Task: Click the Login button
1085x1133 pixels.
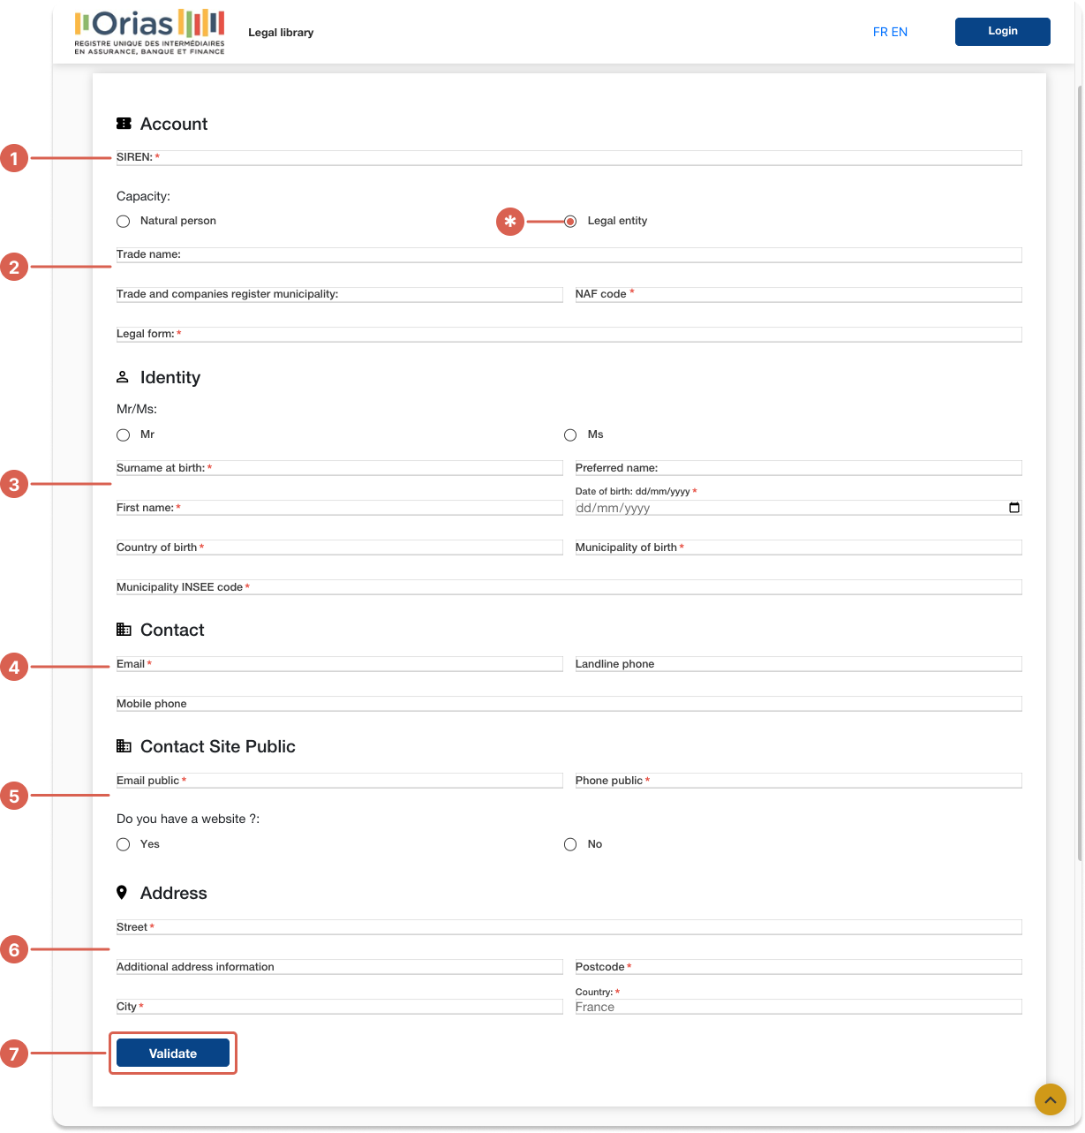Action: [x=1002, y=31]
